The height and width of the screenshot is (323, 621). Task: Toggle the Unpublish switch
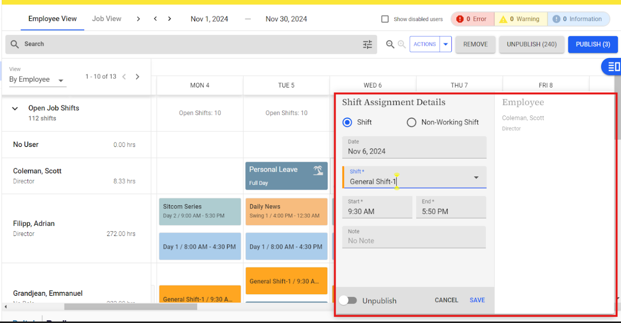pos(348,300)
